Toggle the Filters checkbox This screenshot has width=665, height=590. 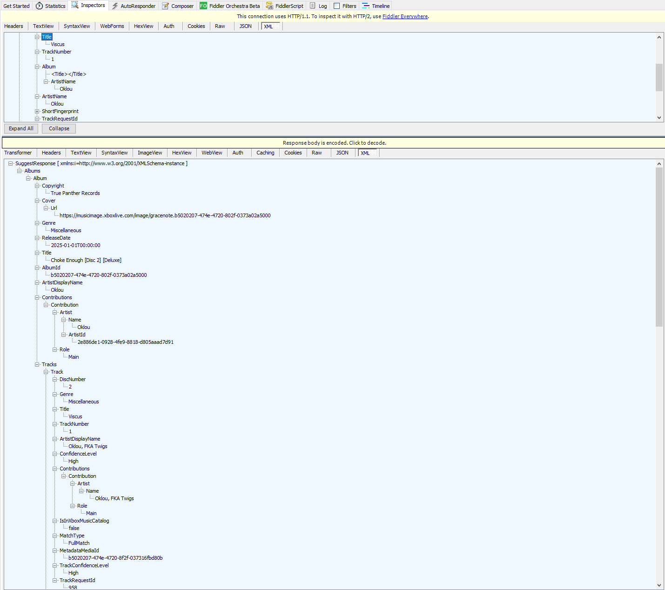[337, 6]
